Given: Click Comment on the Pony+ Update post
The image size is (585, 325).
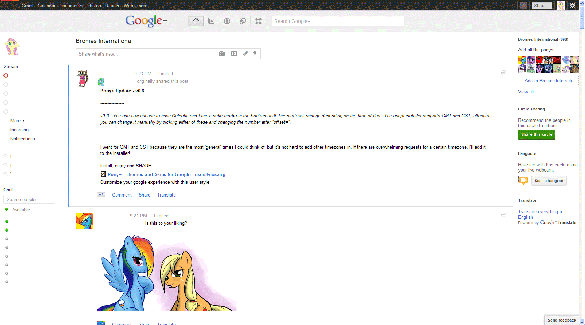Looking at the screenshot, I should click(122, 195).
